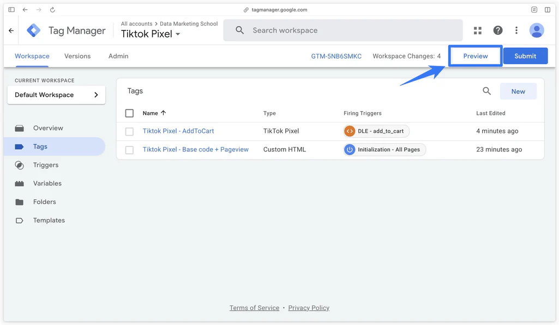Screen dimensions: 559x325
Task: Click the Tag Manager back arrow
Action: (11, 30)
